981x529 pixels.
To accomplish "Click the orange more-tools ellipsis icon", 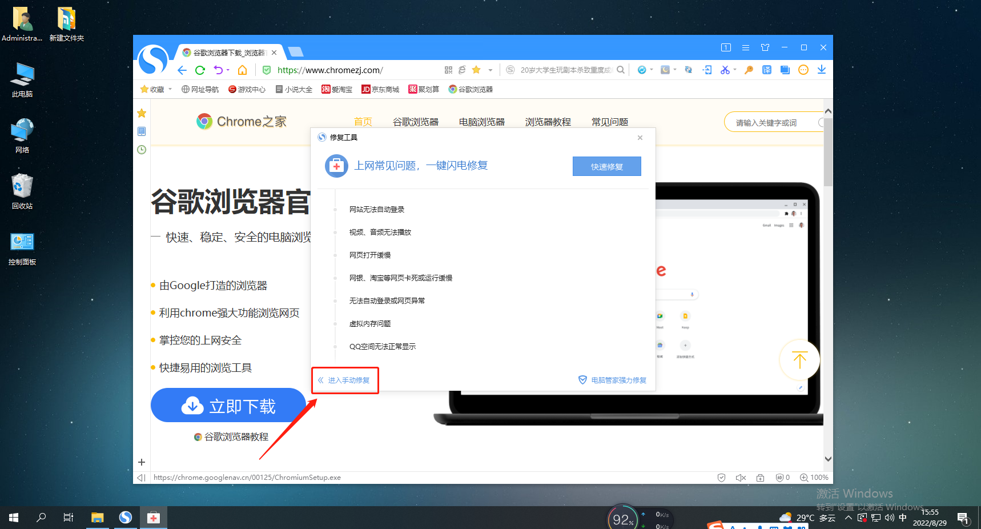I will coord(803,70).
